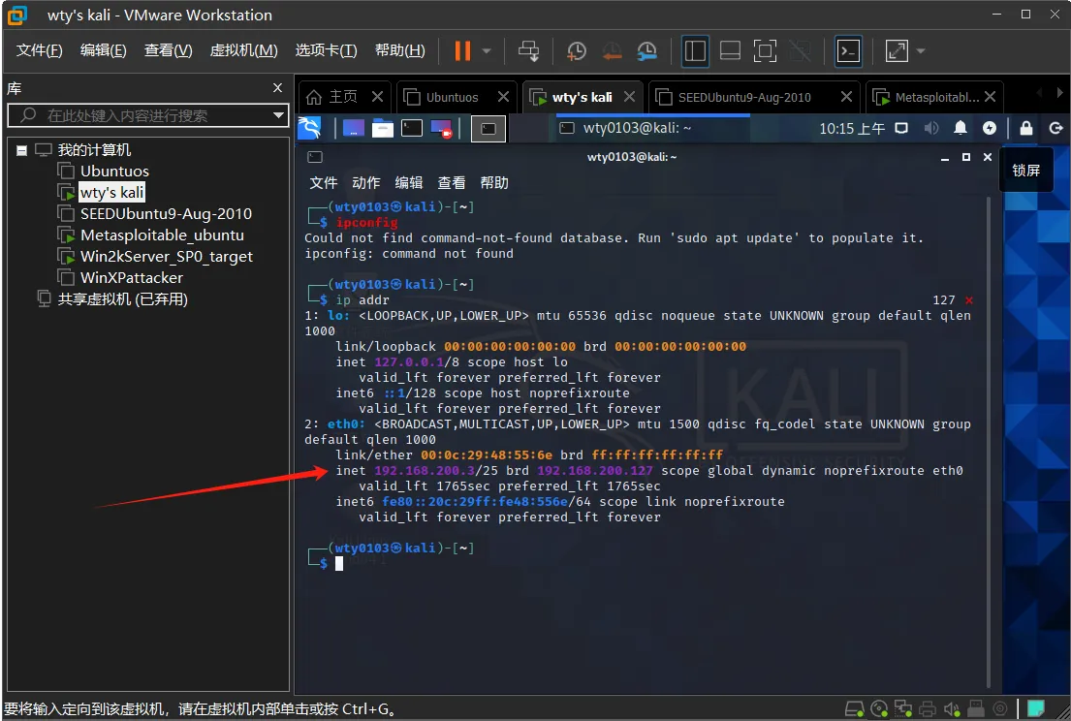The width and height of the screenshot is (1071, 721).
Task: Launch terminal emulator from the Kali panel
Action: click(x=412, y=128)
